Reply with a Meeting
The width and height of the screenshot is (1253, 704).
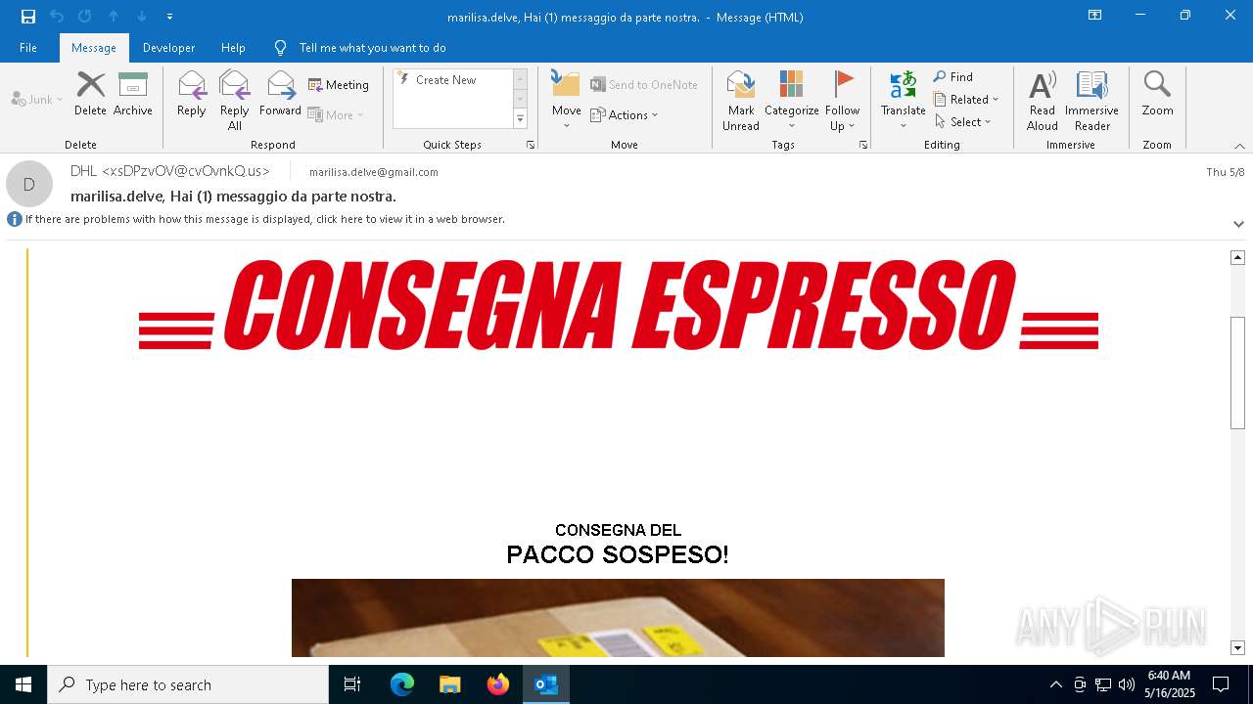[x=339, y=85]
